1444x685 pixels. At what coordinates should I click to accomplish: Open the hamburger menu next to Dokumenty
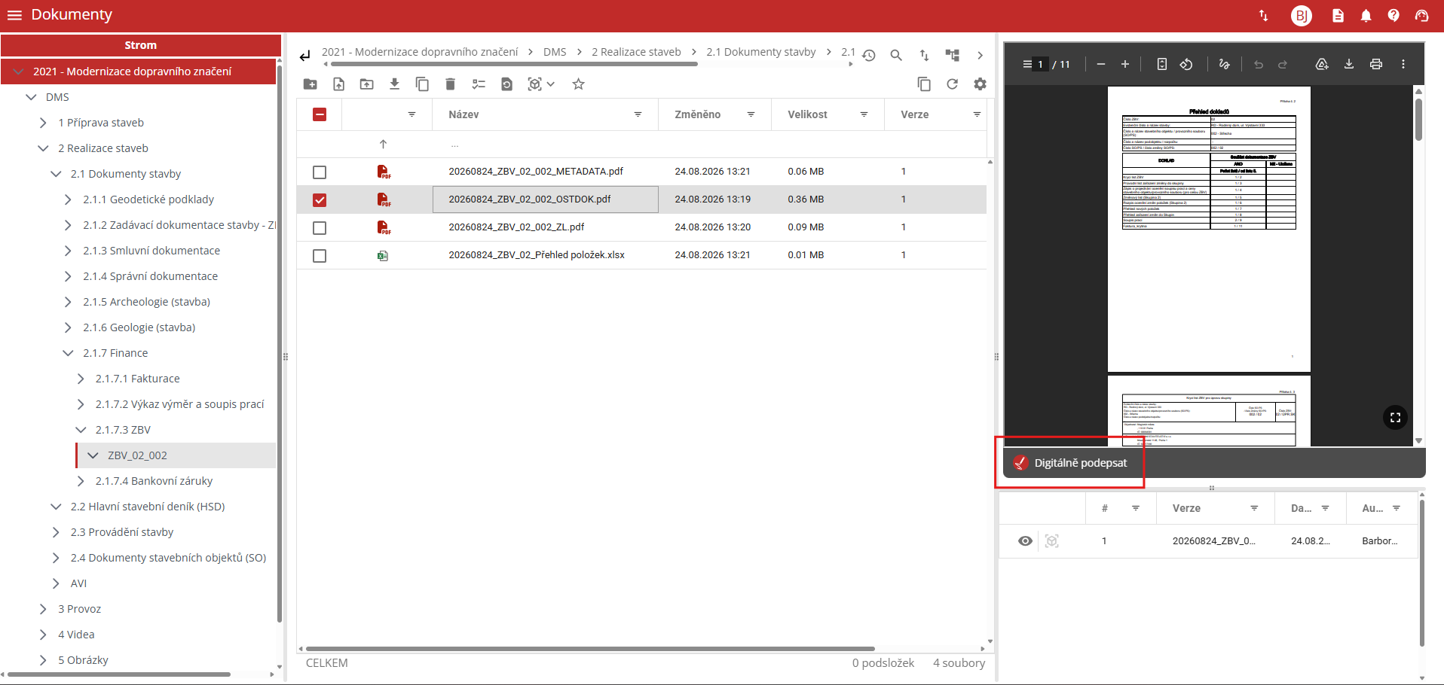point(14,15)
